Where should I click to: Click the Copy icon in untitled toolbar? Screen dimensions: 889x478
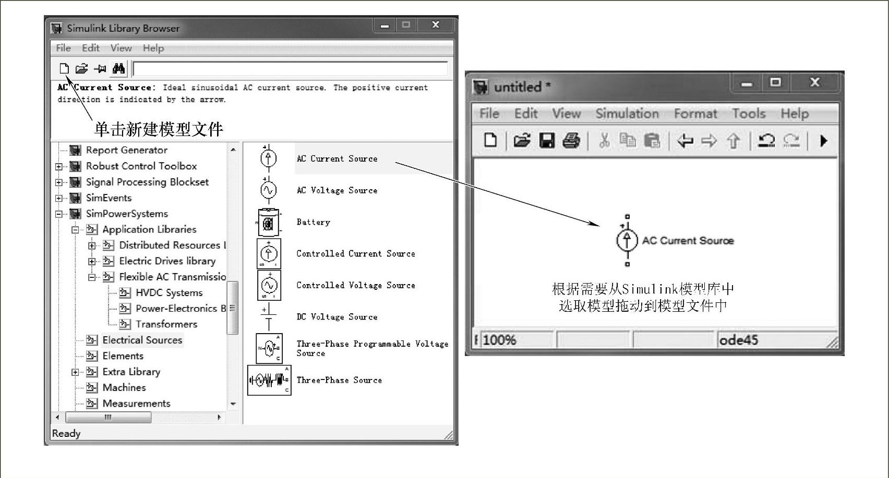[x=628, y=140]
